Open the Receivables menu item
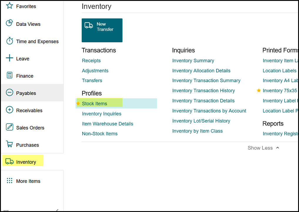This screenshot has height=212, width=299. [x=29, y=110]
